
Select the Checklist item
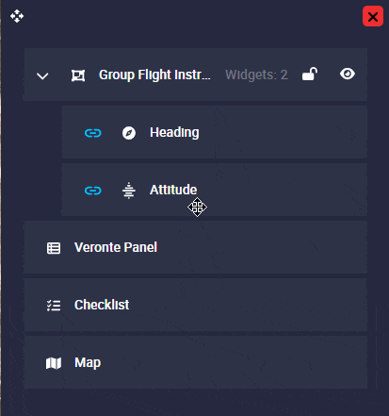coord(195,305)
